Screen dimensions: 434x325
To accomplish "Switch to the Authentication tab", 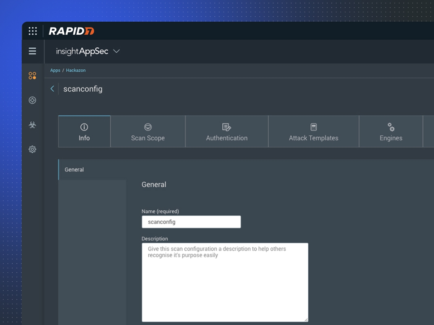I will point(227,131).
